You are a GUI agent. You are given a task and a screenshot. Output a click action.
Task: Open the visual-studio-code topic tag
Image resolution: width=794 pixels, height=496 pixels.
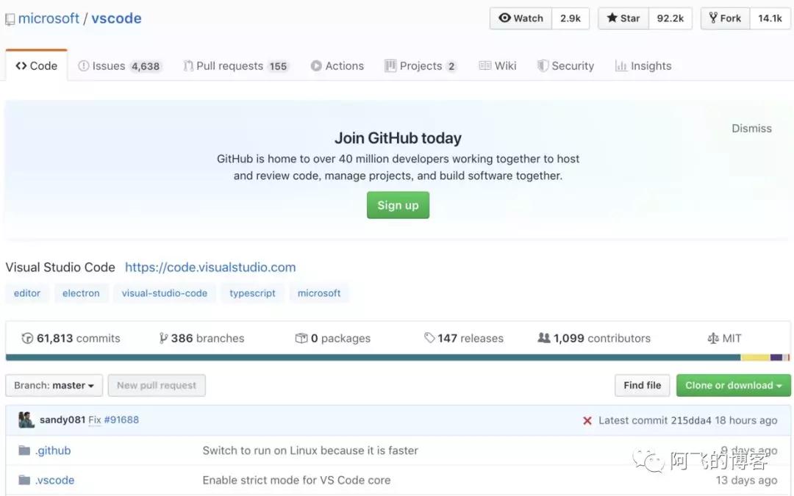coord(165,293)
